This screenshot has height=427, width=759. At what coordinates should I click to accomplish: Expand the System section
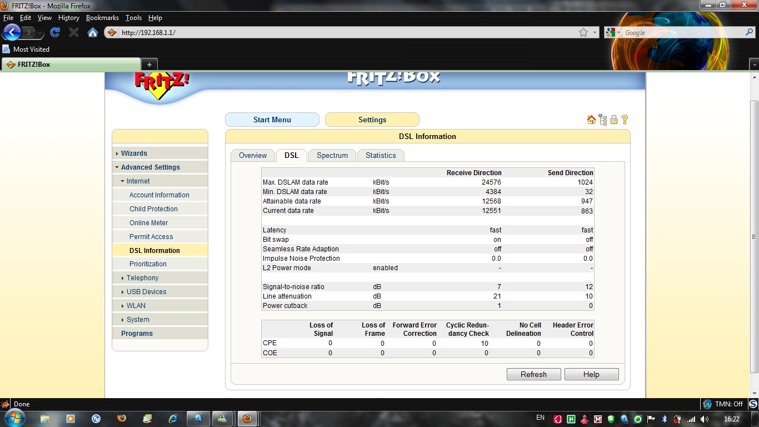160,320
